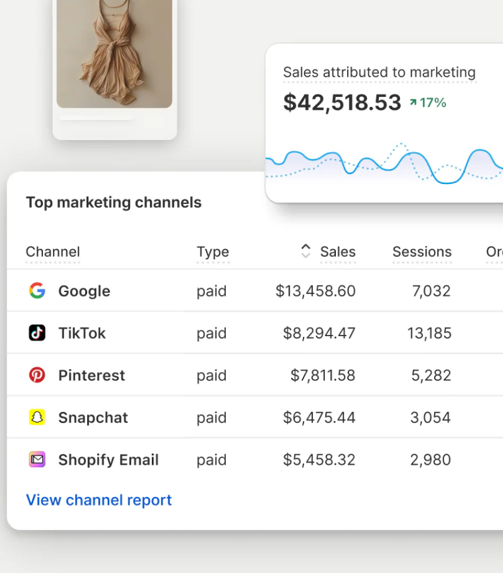The image size is (503, 573).
Task: Click the paid type in Shopify Email row
Action: coord(211,460)
